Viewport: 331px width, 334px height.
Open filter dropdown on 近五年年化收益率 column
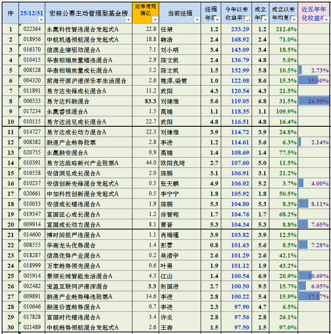tap(326, 20)
